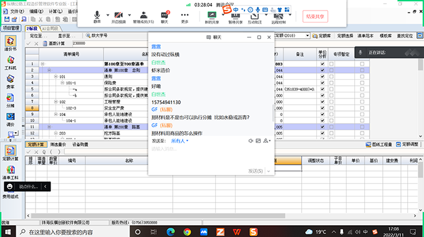Toggle 单价分析 checkbox in row 1
Screen dimensions: 424x237
tap(322, 64)
